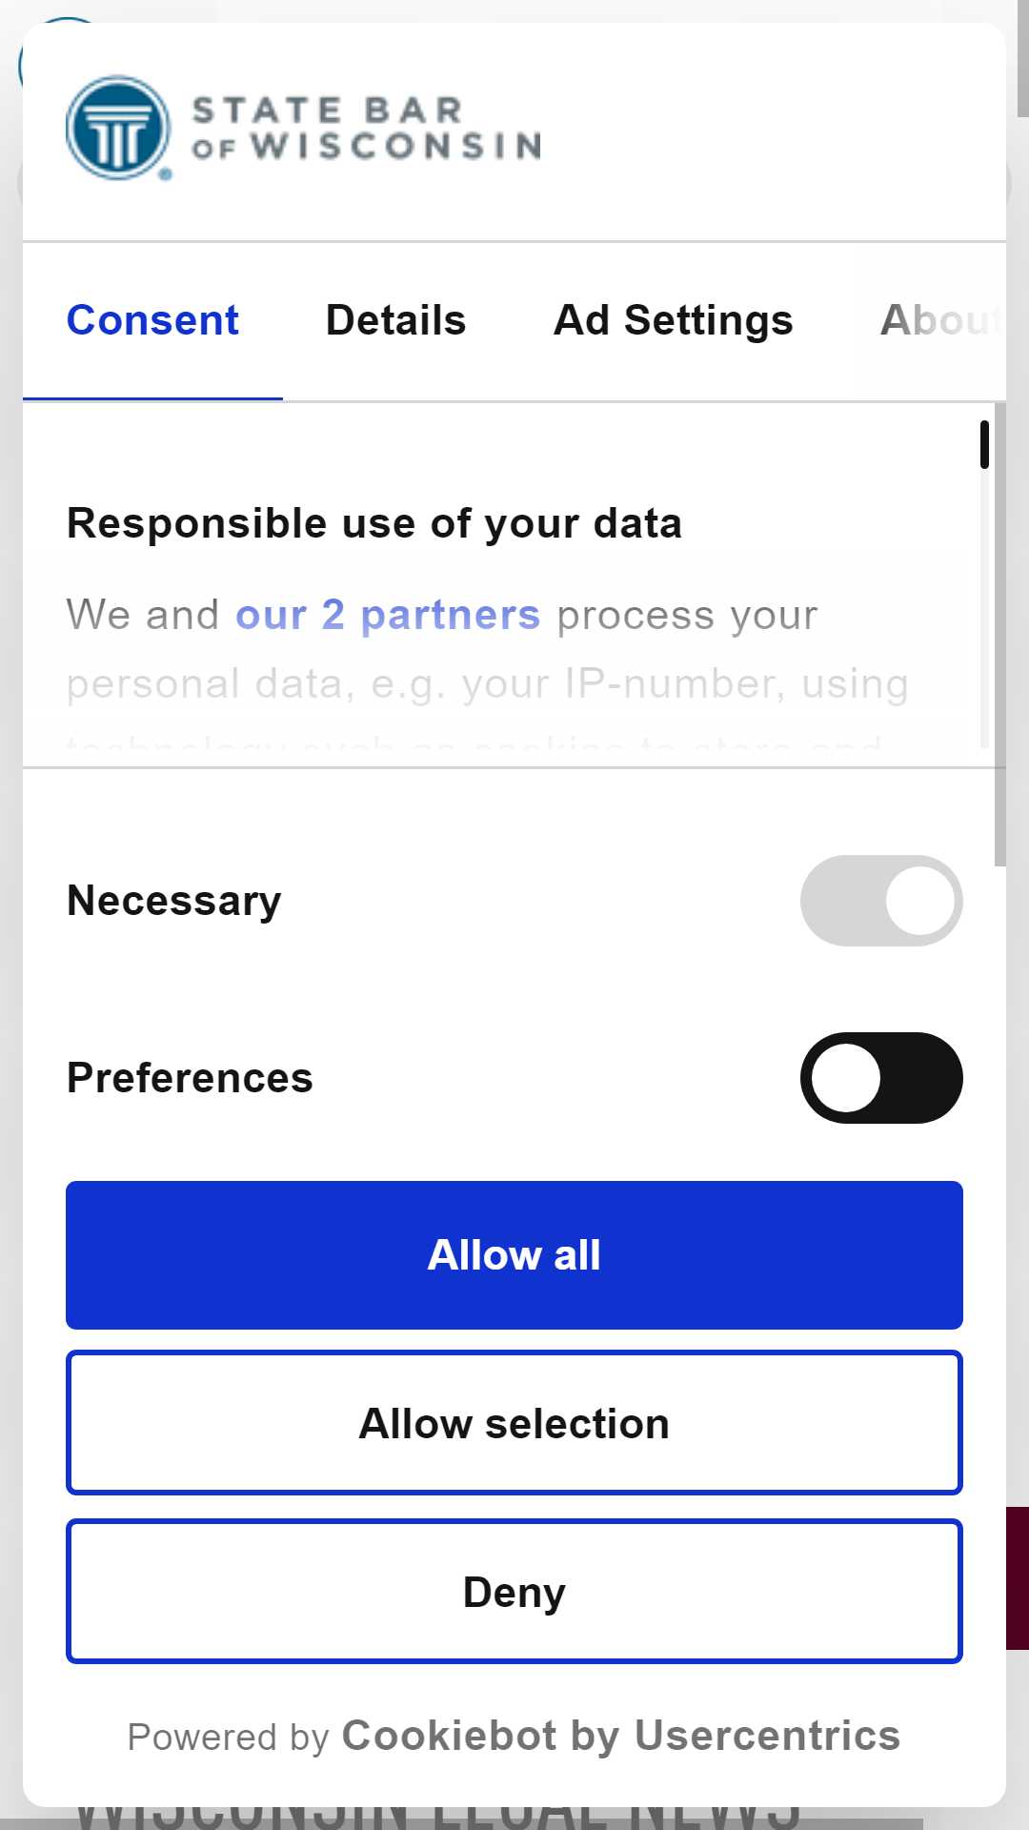
Task: Click the State Bar of Wisconsin logo
Action: [x=303, y=129]
